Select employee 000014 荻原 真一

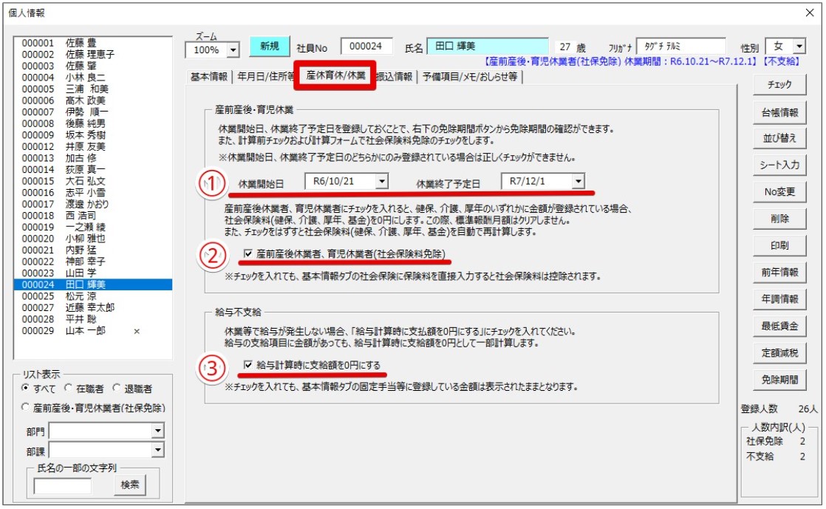92,170
